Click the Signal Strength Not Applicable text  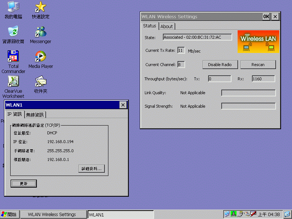pyautogui.click(x=193, y=106)
